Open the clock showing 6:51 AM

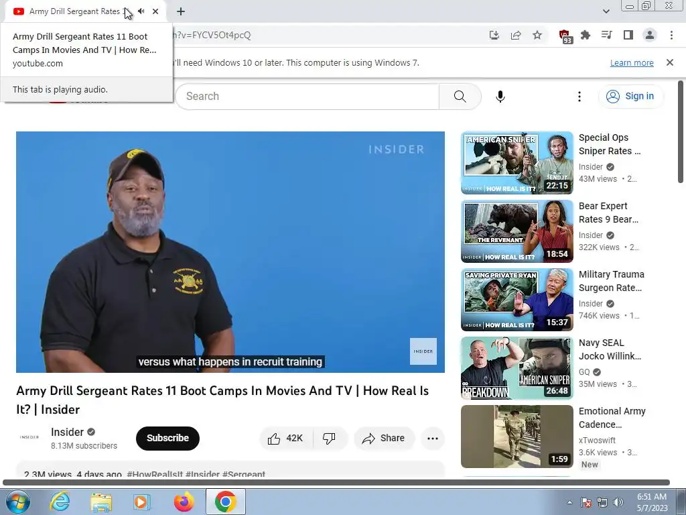[652, 502]
